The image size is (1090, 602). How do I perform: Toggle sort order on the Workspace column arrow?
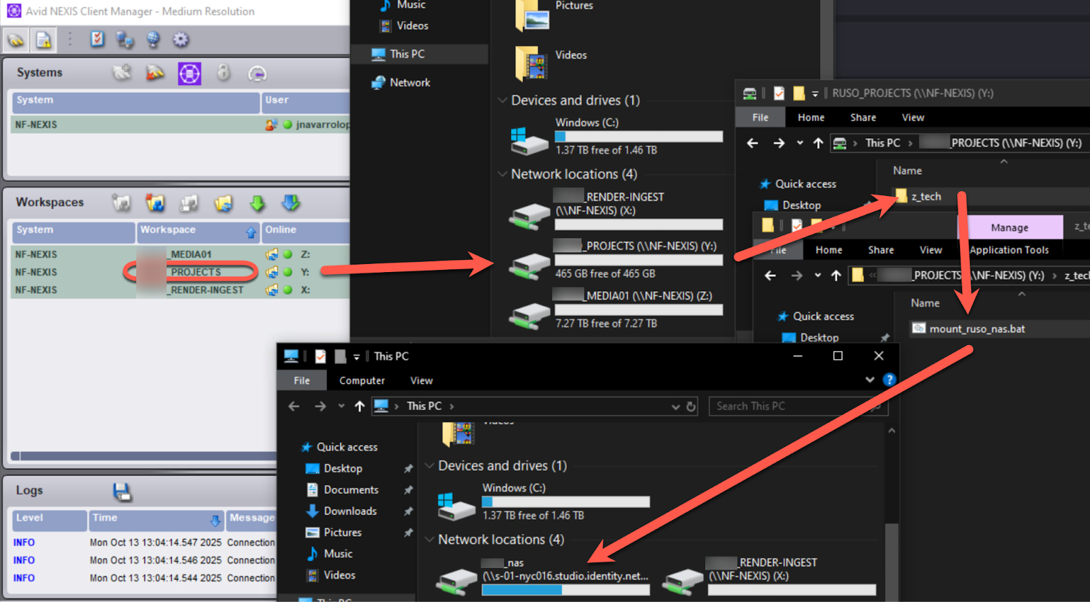pyautogui.click(x=251, y=233)
